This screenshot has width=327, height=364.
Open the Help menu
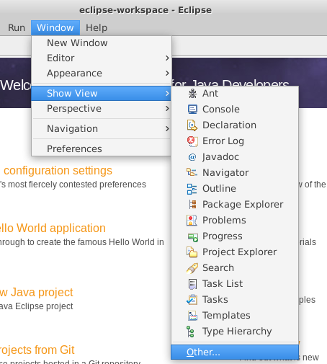pyautogui.click(x=97, y=28)
